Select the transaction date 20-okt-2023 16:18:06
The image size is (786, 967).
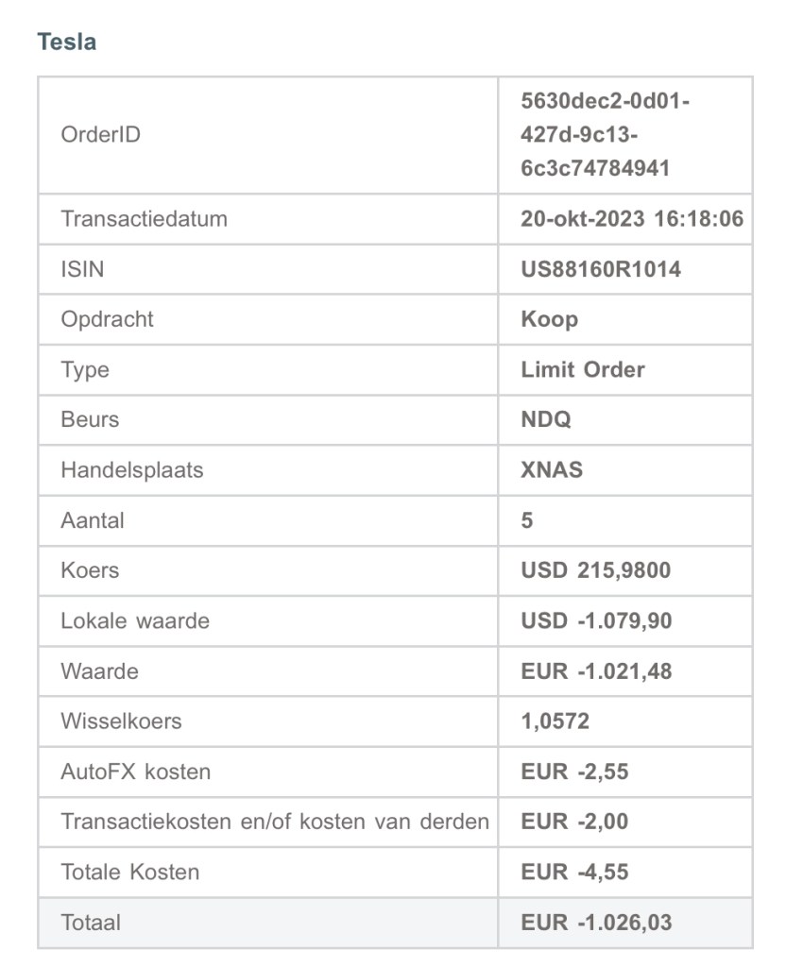point(632,219)
